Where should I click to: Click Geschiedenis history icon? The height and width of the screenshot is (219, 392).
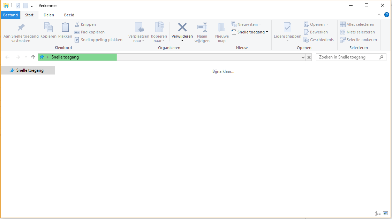click(x=307, y=40)
